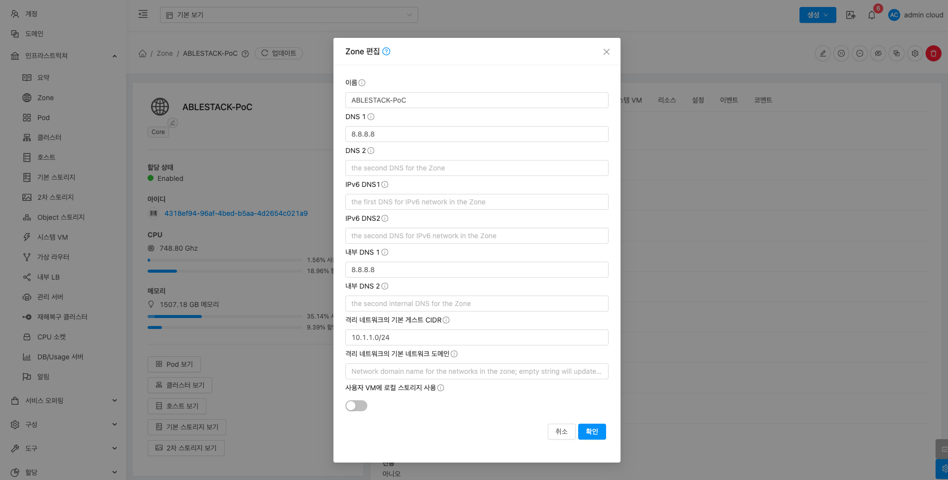
Task: Open the 생성 create dropdown button
Action: pos(817,15)
